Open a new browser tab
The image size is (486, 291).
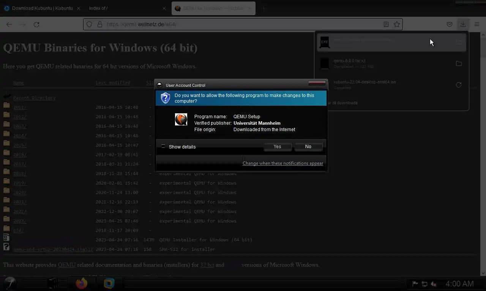pos(264,8)
